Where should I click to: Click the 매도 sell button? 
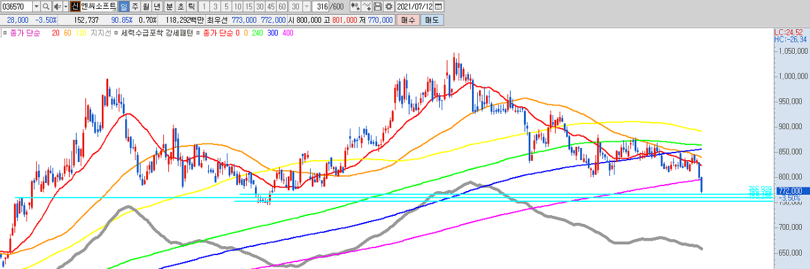click(432, 20)
